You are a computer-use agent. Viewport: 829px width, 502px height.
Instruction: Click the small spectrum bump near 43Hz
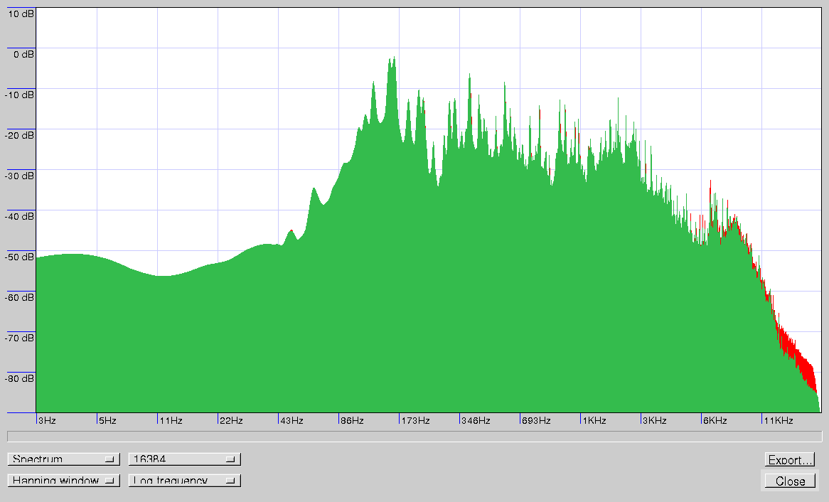(291, 233)
